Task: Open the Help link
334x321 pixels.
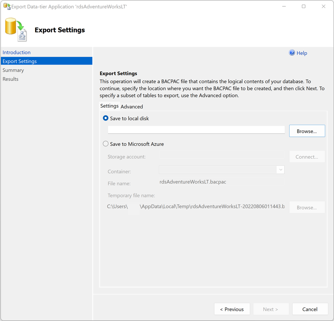Action: tap(302, 53)
